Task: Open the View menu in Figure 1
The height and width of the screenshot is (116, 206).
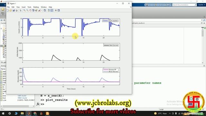Action: [x=18, y=7]
